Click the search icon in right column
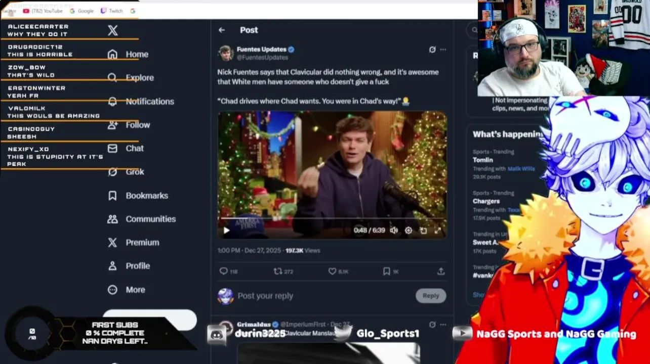Viewport: 650px width, 364px height. (474, 30)
